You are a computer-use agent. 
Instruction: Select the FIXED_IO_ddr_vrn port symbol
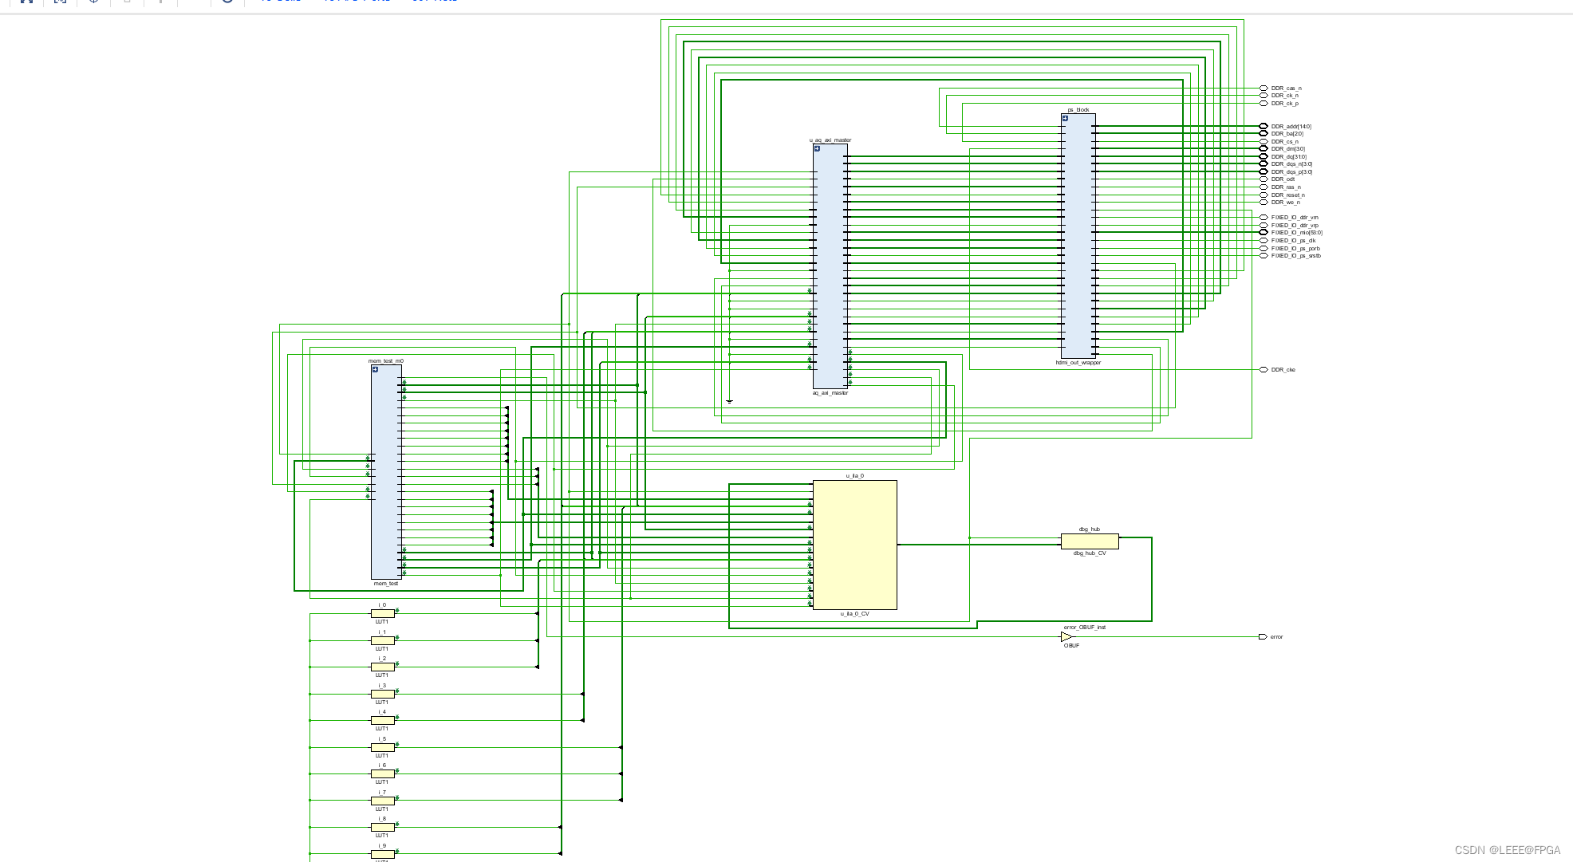click(x=1264, y=218)
